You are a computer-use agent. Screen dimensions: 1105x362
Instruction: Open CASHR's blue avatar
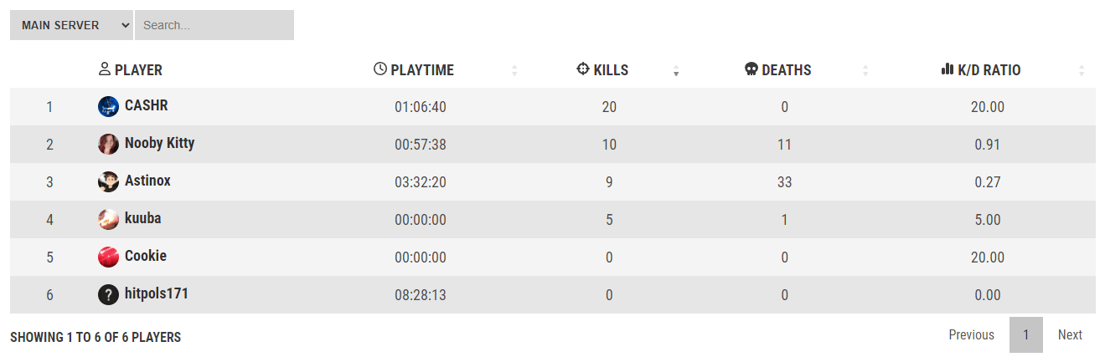pos(108,106)
